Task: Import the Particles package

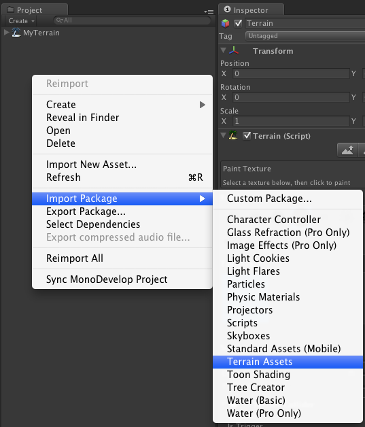Action: tap(288, 284)
